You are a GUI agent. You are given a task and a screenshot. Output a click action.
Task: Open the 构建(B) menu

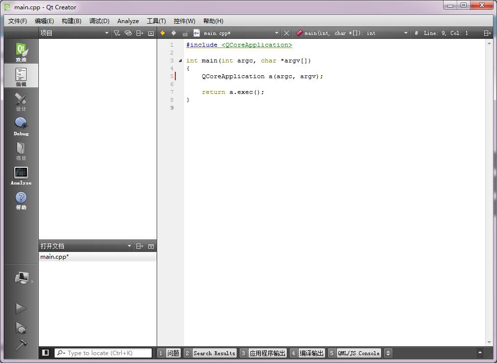click(x=72, y=21)
